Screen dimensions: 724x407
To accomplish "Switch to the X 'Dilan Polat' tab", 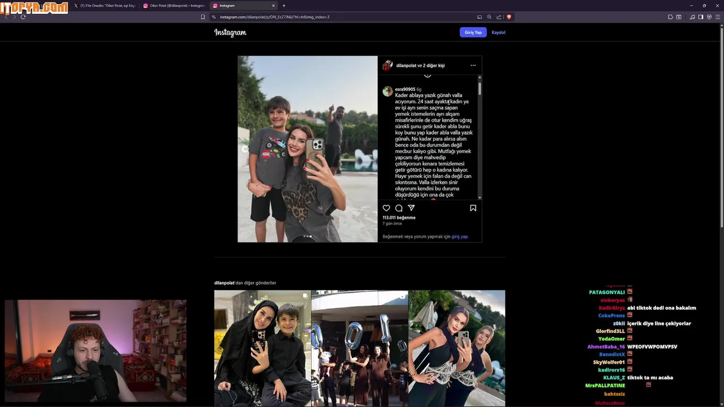I will click(105, 6).
